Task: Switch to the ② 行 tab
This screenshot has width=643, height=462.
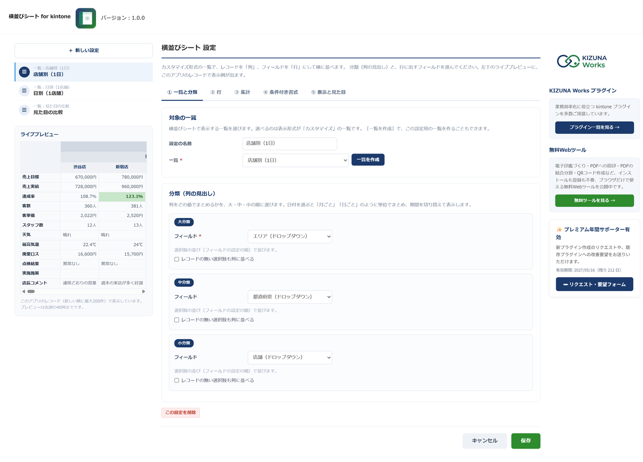Action: click(x=216, y=92)
